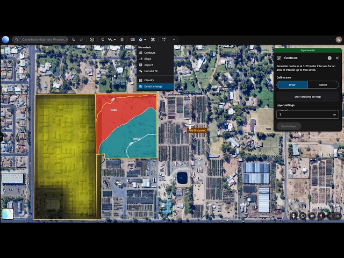Image resolution: width=344 pixels, height=258 pixels.
Task: Select the measure ruler tool
Action: [133, 39]
